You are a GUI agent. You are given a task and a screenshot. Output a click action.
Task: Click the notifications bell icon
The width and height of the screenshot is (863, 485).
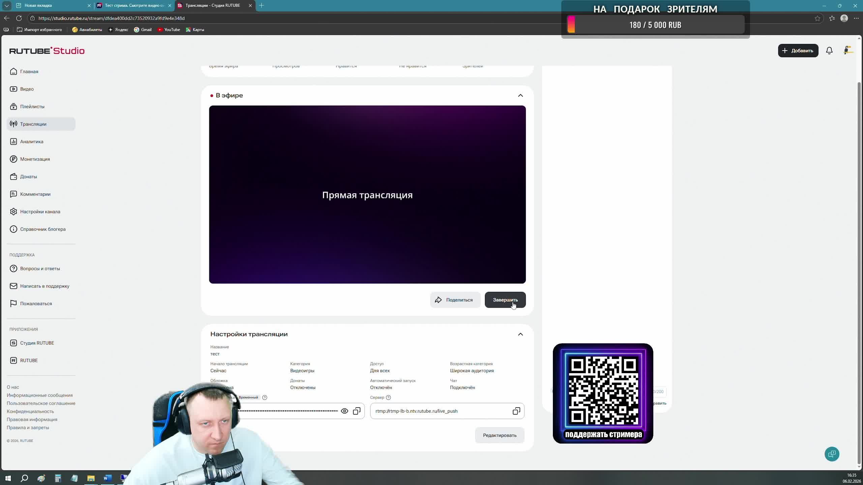click(829, 51)
